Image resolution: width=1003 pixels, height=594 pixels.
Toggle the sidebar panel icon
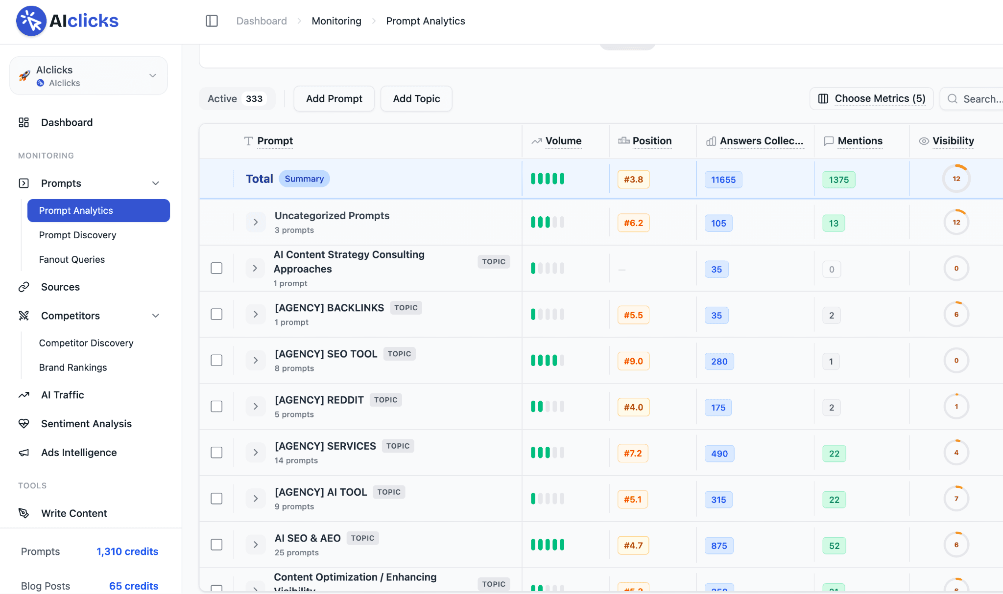coord(212,21)
